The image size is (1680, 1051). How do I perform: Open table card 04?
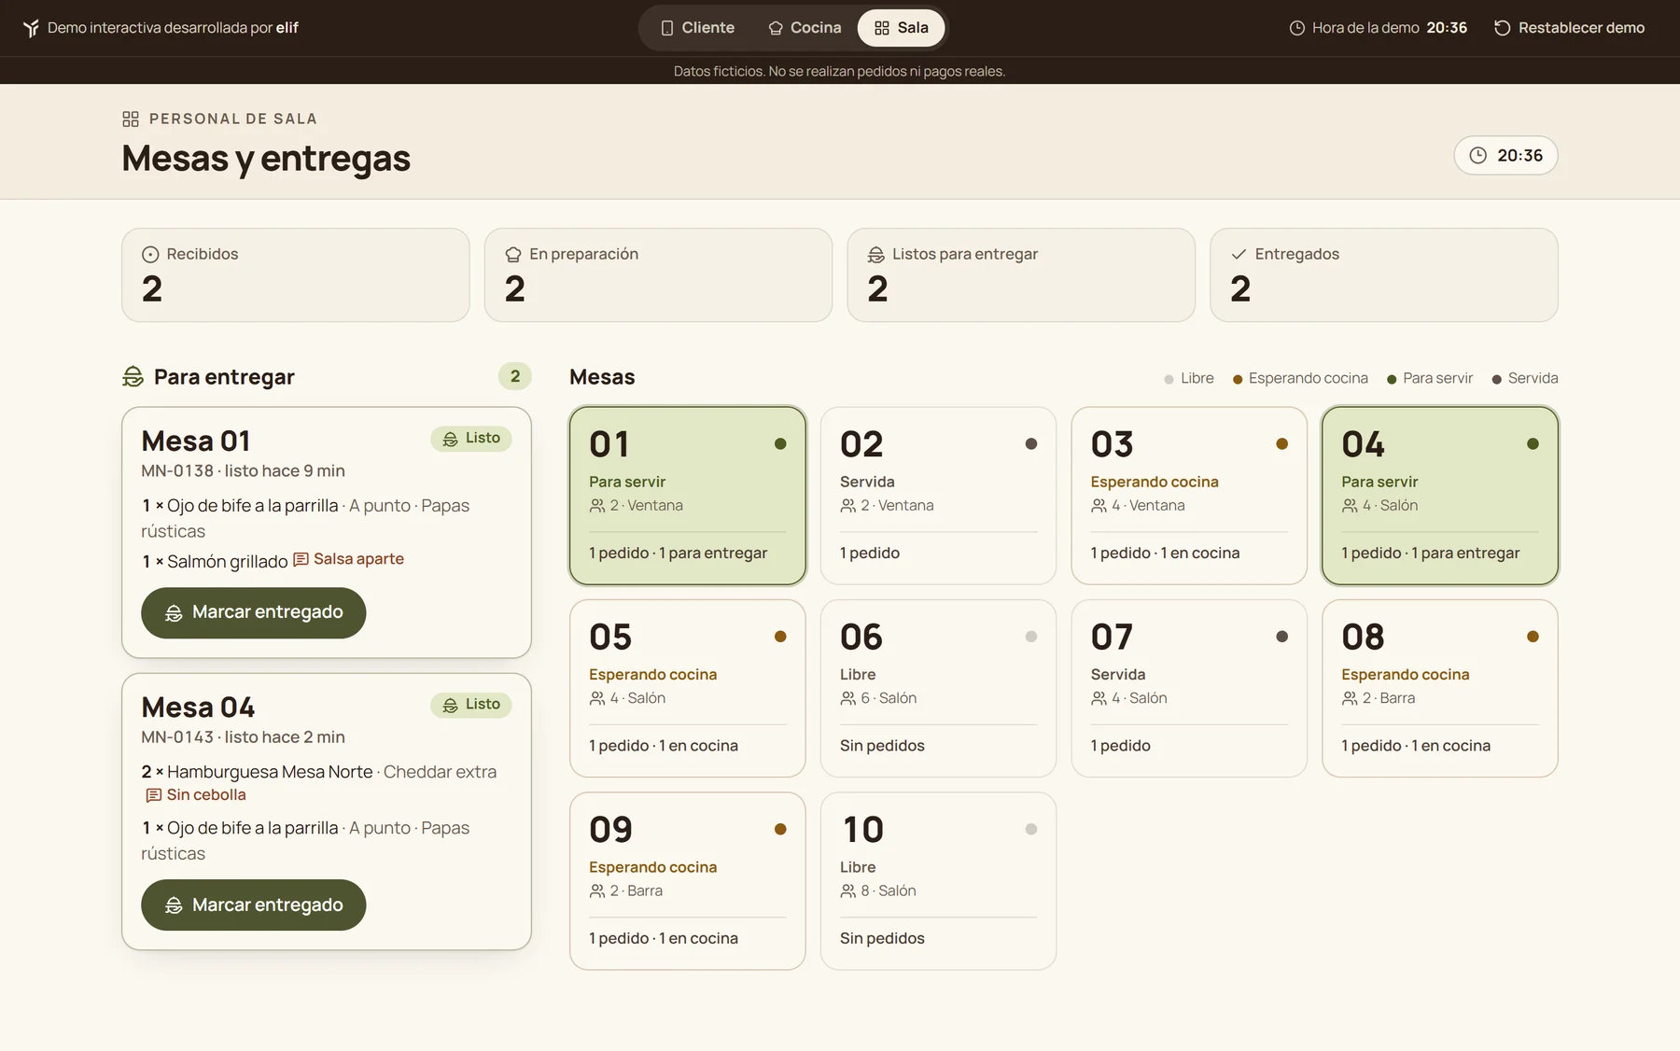click(x=1440, y=496)
